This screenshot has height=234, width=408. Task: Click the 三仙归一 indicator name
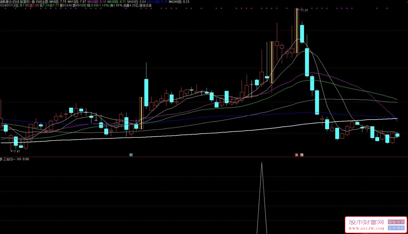click(9, 159)
